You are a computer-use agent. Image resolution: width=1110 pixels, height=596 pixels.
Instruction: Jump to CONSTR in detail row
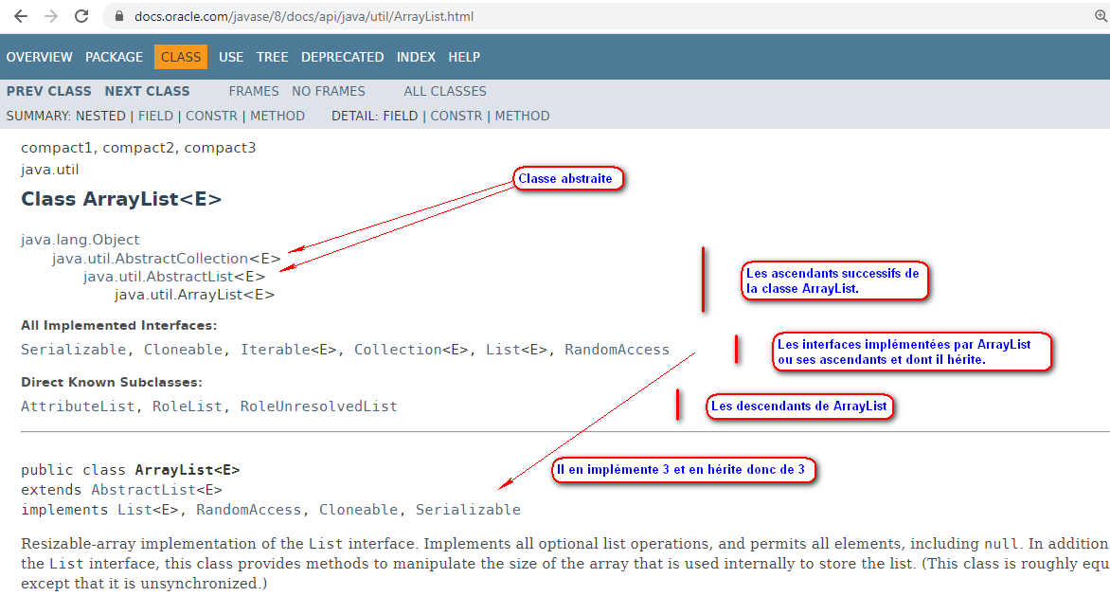tap(456, 116)
